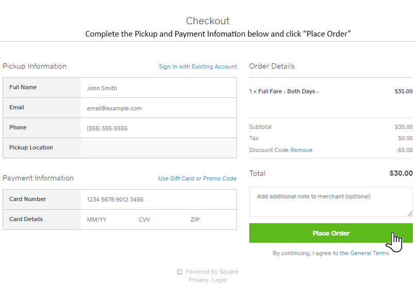The height and width of the screenshot is (285, 417).
Task: Click into the Phone number field
Action: [x=158, y=128]
